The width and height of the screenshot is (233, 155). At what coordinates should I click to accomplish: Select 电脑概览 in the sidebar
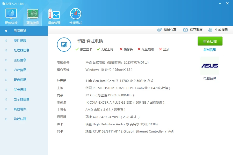[24, 31]
